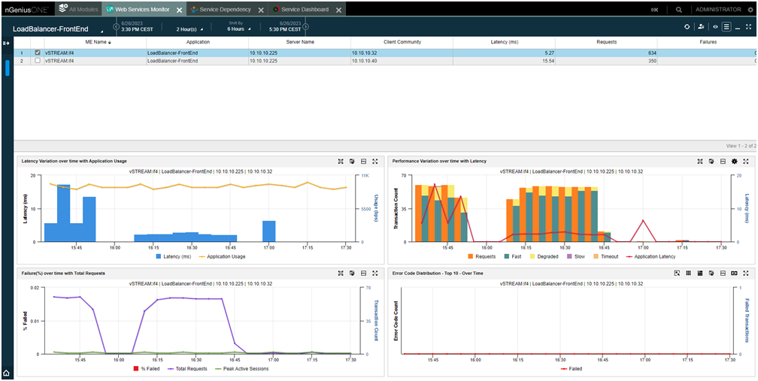Expand the left sidebar with arrow icon
The image size is (758, 381).
tap(6, 44)
